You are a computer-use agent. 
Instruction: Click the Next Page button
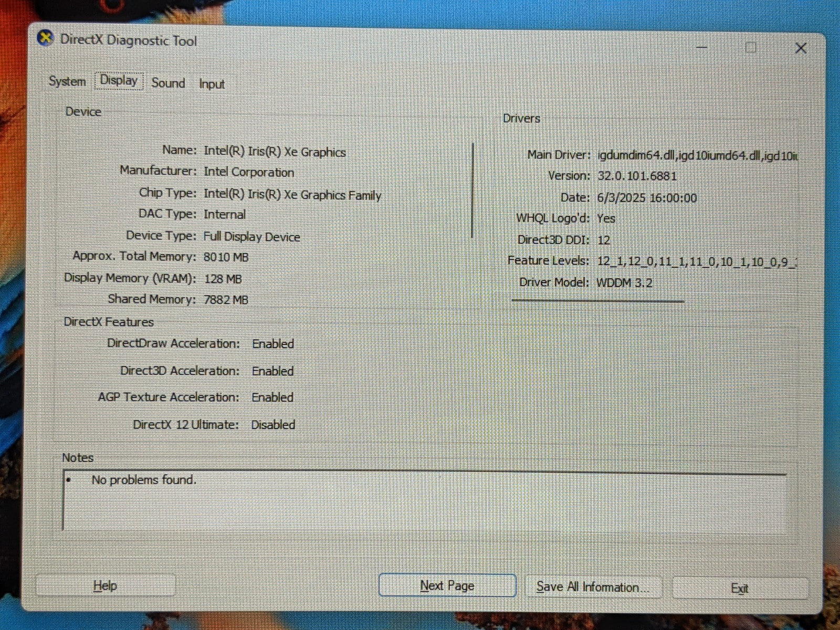(x=447, y=585)
